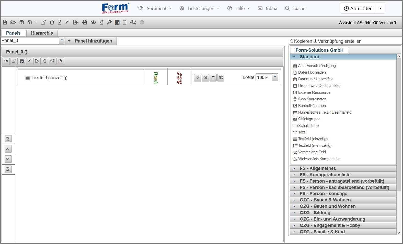
Task: Click the green printer icon in Textfeld row
Action: click(x=156, y=82)
